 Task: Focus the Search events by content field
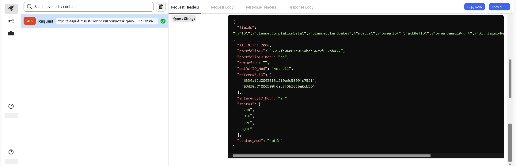pos(89,6)
